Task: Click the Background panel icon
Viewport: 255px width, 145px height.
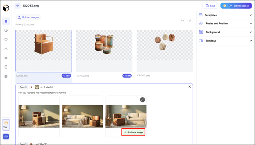Action: (201, 32)
